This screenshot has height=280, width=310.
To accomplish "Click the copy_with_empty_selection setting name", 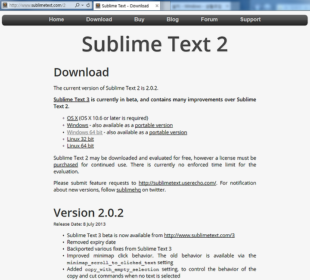I will coord(122,270).
